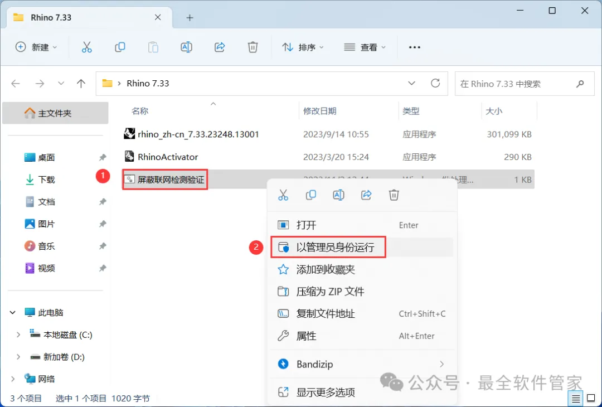Image resolution: width=602 pixels, height=407 pixels.
Task: Open 主文件夹 in the sidebar
Action: pos(55,113)
